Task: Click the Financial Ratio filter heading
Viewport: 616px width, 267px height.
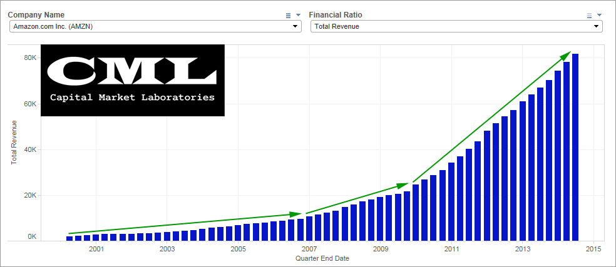Action: pyautogui.click(x=336, y=15)
